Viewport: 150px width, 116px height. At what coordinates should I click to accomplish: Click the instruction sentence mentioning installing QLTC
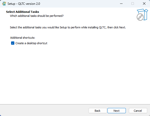68,28
